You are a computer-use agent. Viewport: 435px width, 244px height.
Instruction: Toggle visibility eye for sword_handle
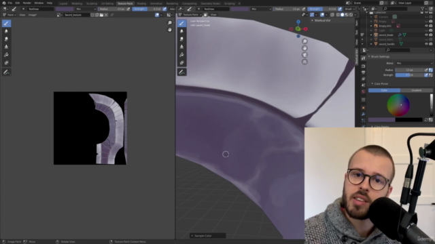click(x=426, y=44)
